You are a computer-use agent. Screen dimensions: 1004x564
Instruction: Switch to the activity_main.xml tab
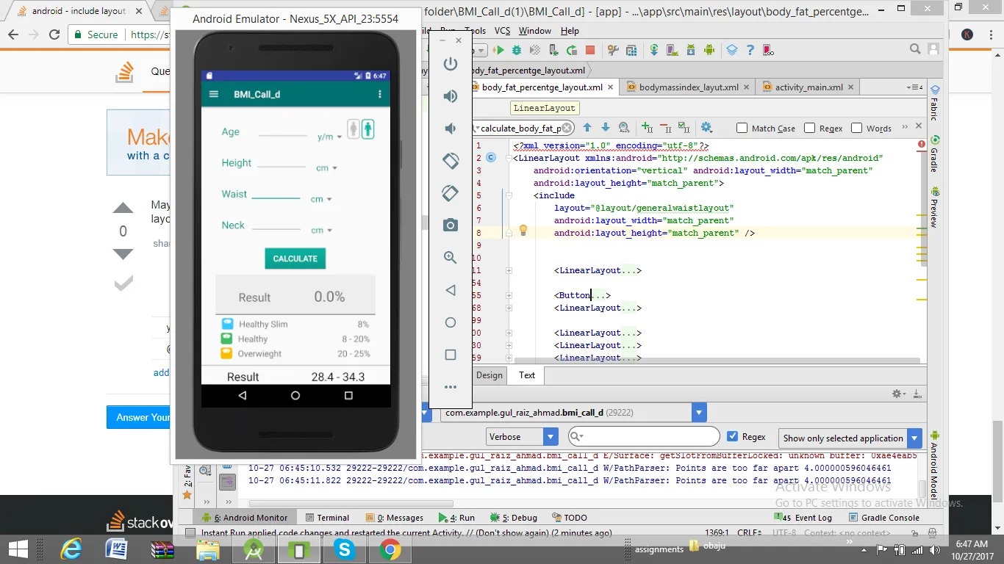(808, 87)
